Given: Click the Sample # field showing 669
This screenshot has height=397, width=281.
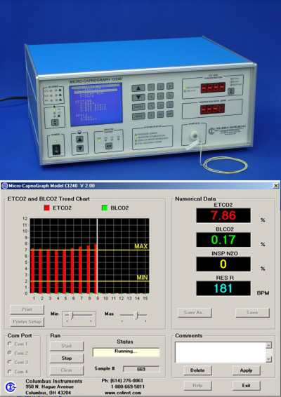Looking at the screenshot, I should coord(141,369).
